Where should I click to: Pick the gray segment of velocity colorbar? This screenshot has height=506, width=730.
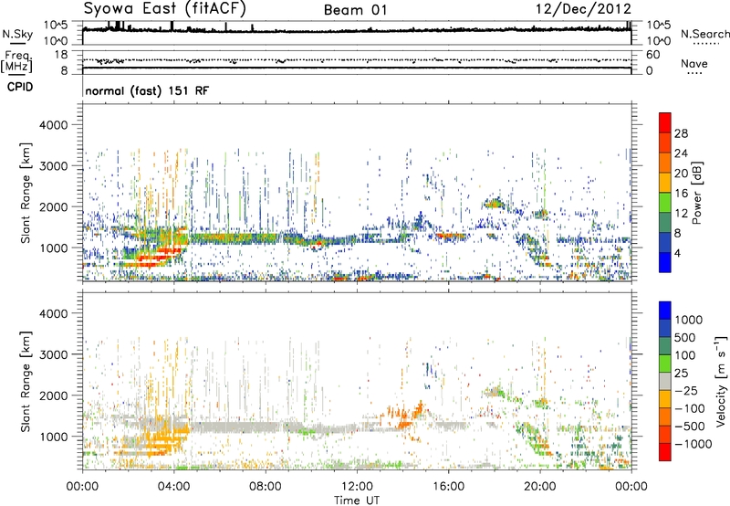pyautogui.click(x=665, y=382)
